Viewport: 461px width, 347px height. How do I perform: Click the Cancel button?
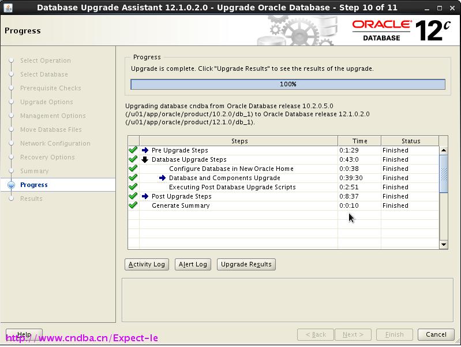tap(436, 334)
